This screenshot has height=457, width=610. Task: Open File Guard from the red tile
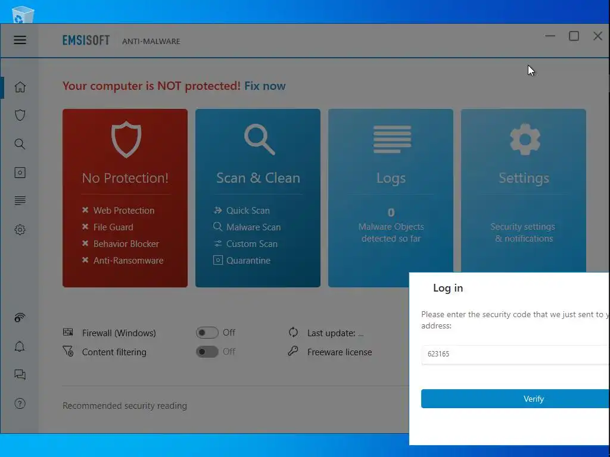pyautogui.click(x=113, y=227)
